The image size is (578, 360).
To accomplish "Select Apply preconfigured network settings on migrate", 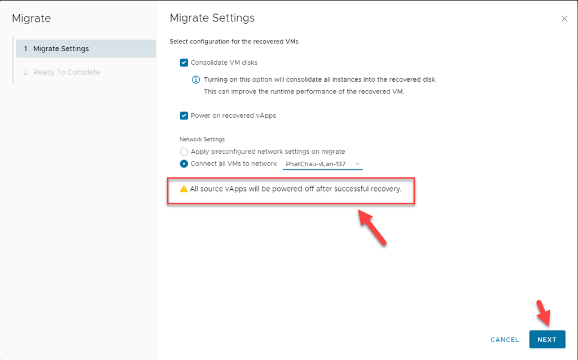I will pos(184,152).
